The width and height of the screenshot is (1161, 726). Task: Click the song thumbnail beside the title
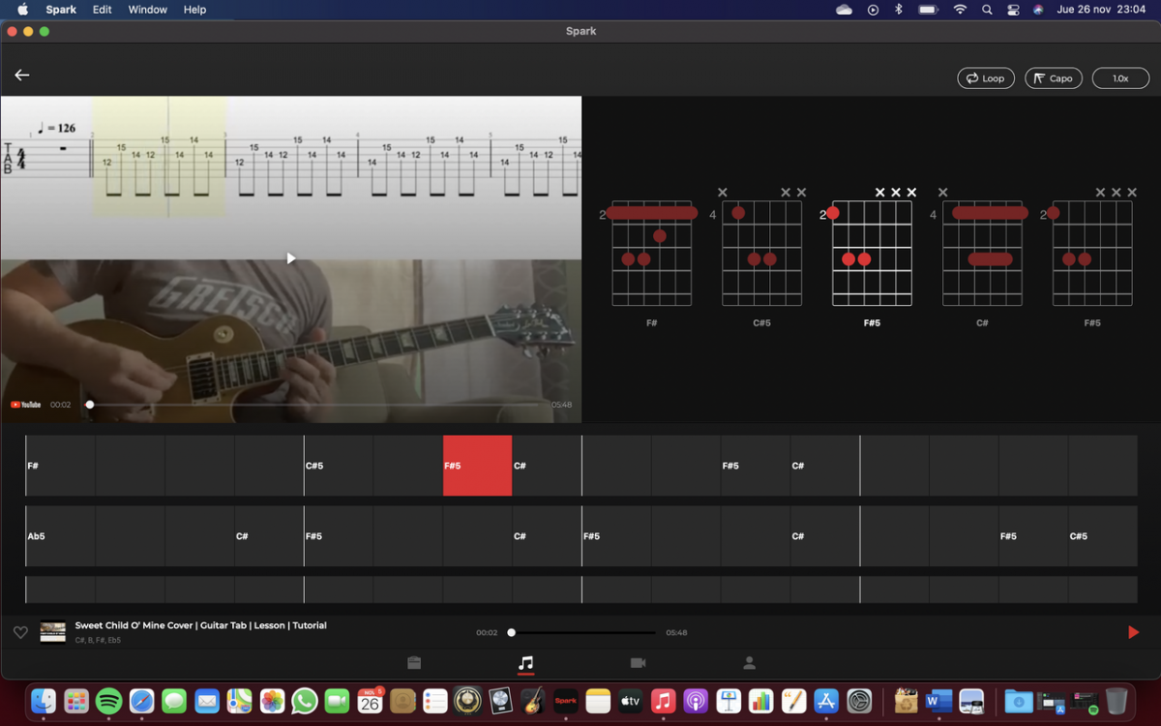click(x=53, y=632)
